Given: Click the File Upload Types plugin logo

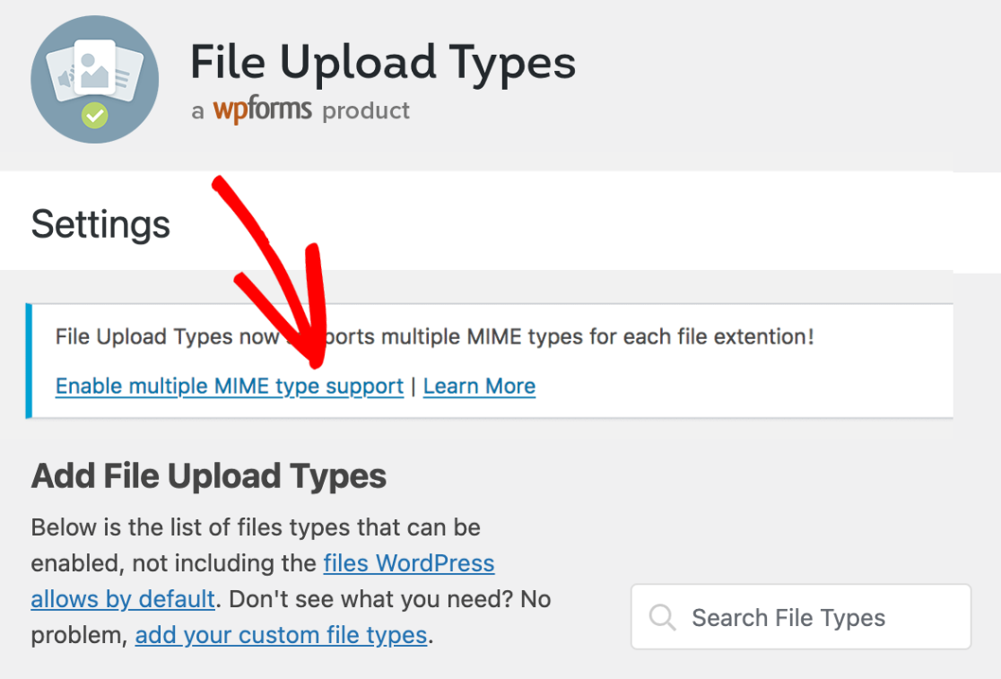Looking at the screenshot, I should pyautogui.click(x=94, y=78).
